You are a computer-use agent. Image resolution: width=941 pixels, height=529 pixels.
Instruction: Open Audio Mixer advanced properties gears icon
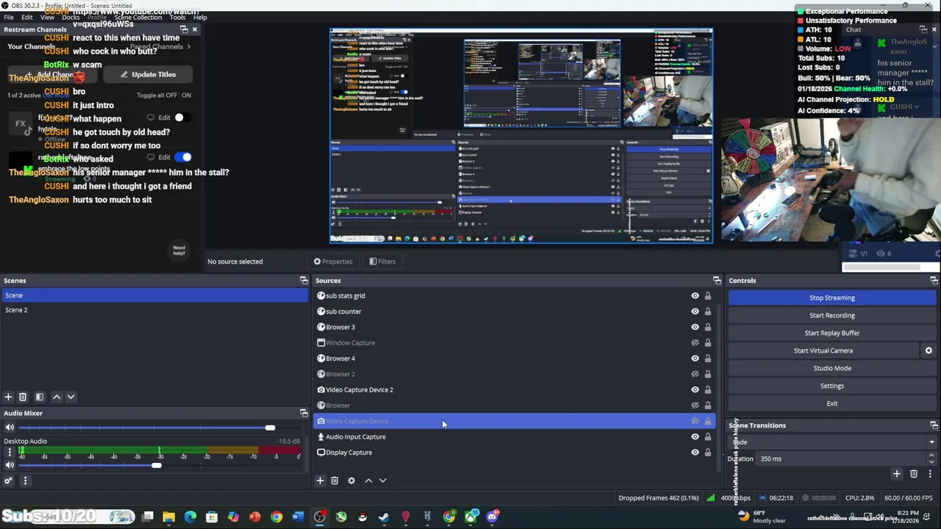point(8,481)
